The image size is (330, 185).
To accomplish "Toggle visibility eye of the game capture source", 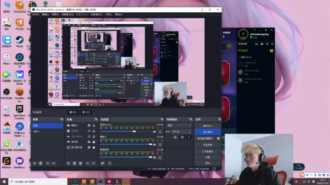I will click(x=89, y=142).
